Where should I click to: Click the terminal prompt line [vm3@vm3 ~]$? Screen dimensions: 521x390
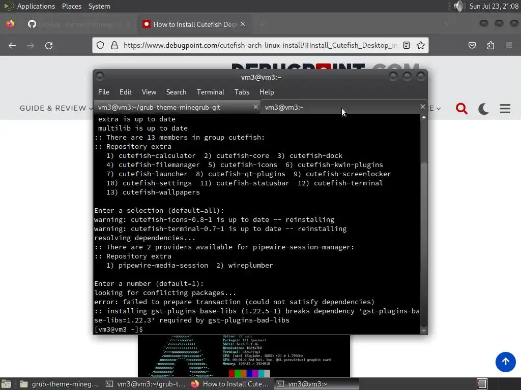click(x=119, y=329)
